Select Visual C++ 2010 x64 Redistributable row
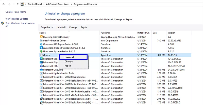The width and height of the screenshot is (203, 105). [x=115, y=92]
